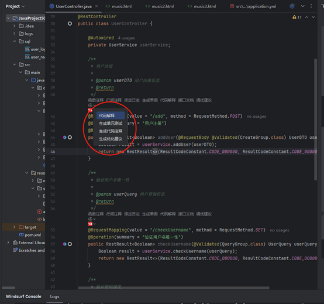This screenshot has height=304, width=324.
Task: Open the editor tab options kebab menu
Action: click(x=311, y=6)
